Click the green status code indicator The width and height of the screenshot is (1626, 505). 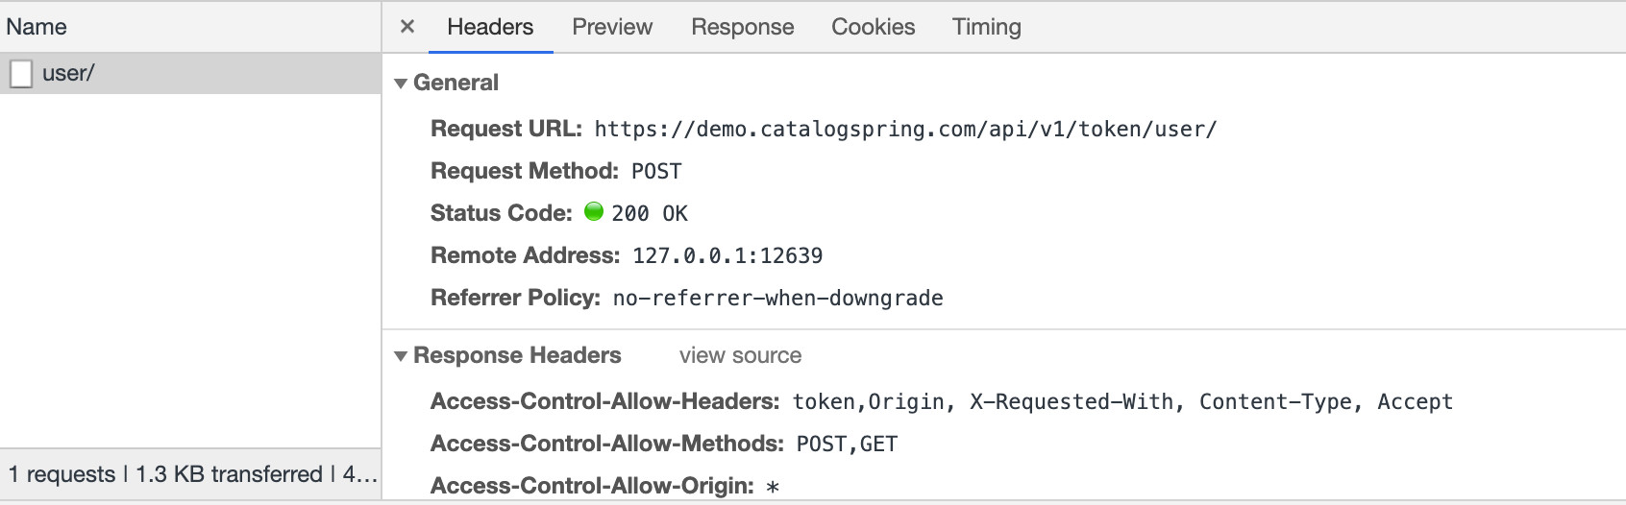pos(594,211)
